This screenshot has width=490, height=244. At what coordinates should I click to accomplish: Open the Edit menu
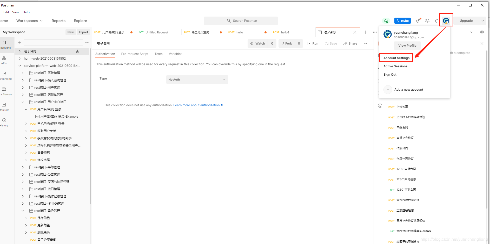point(6,12)
